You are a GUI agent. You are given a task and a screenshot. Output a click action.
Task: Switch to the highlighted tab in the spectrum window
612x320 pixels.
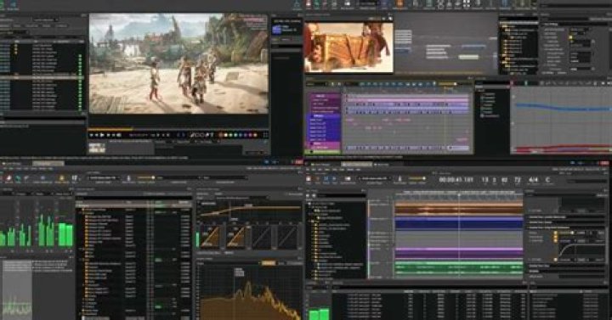click(48, 164)
